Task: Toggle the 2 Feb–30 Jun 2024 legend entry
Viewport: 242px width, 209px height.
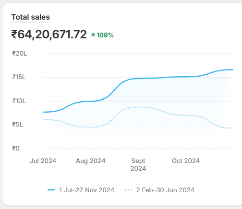Action: click(159, 190)
